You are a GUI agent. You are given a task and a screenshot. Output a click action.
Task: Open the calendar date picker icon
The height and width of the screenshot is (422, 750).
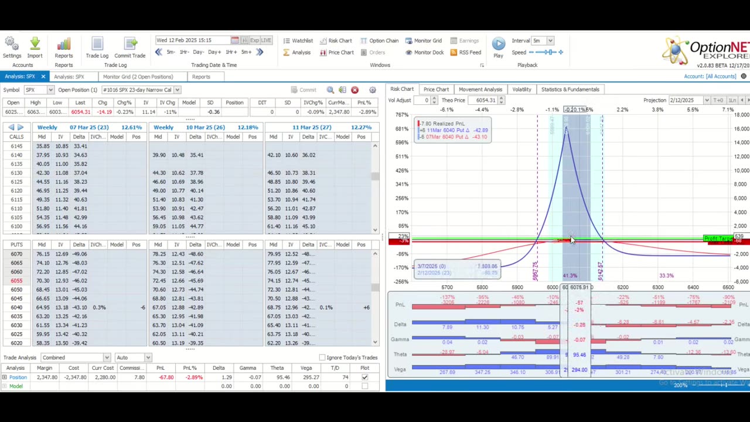click(235, 40)
